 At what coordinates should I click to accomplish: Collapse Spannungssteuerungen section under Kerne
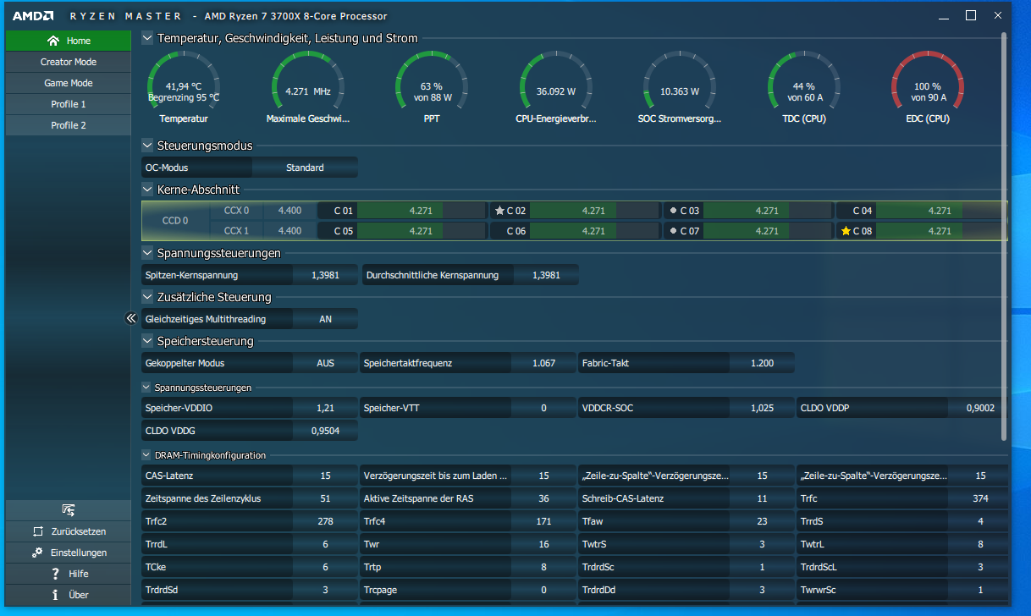pos(147,252)
